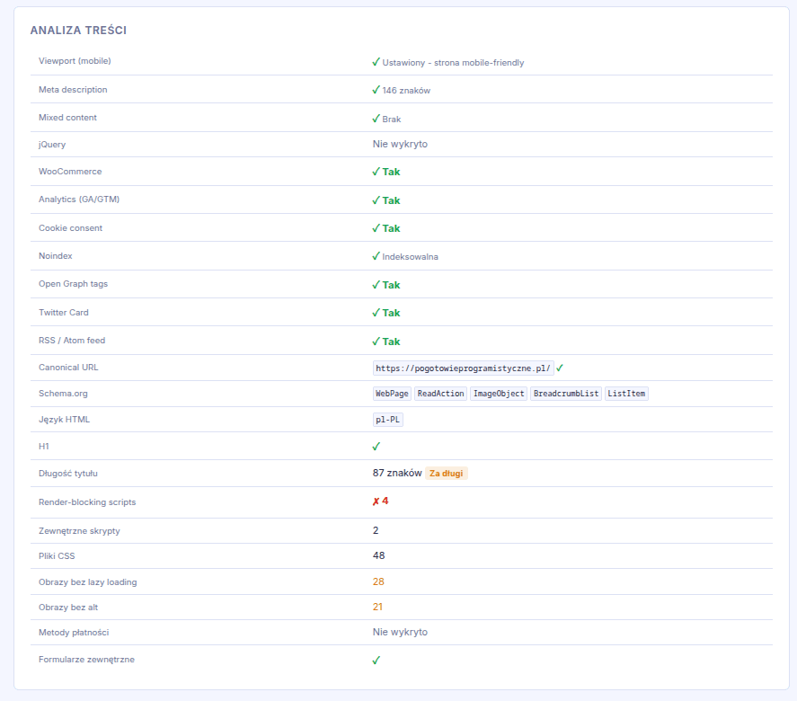Click the value 2 for Zewnętrzne skrypty
The image size is (797, 701).
point(376,531)
